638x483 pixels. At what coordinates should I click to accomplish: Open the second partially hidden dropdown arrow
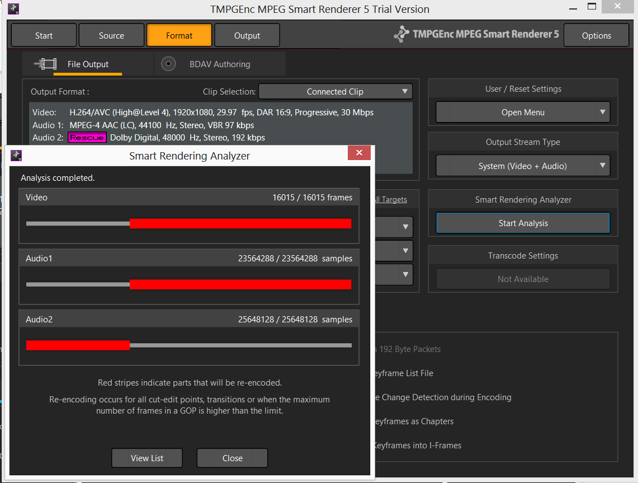[x=405, y=251]
